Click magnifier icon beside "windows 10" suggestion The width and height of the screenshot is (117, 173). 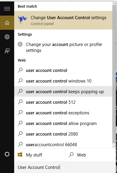pyautogui.click(x=20, y=81)
